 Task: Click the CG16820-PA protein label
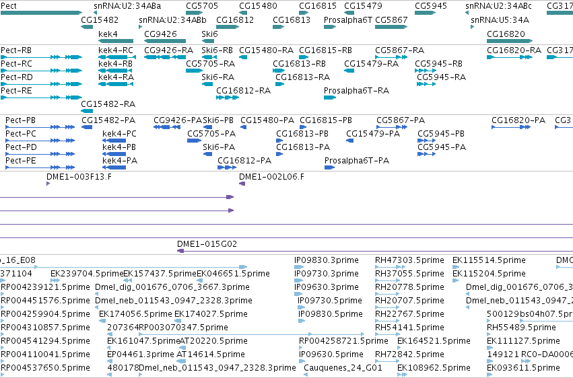click(518, 120)
